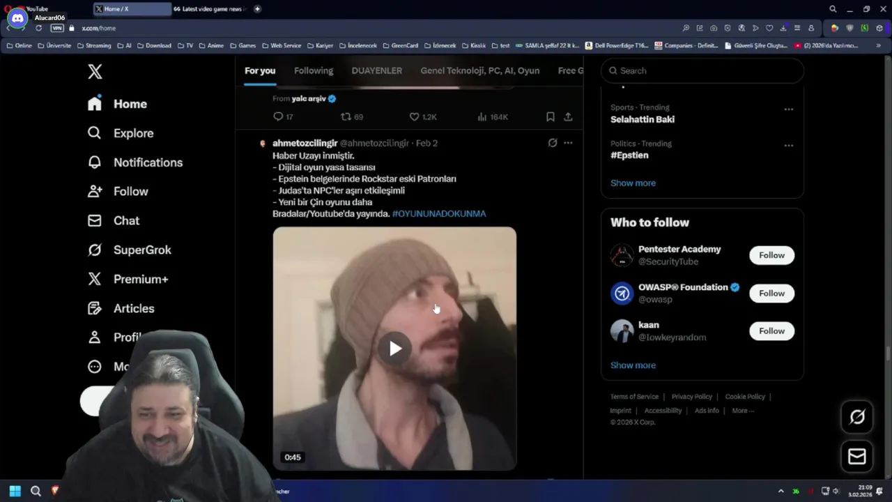The width and height of the screenshot is (892, 502).
Task: Open Premium+ in the sidebar
Action: pyautogui.click(x=128, y=279)
